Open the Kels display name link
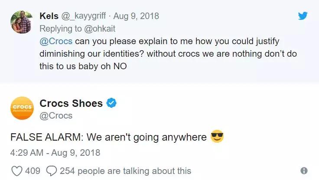 tap(50, 16)
